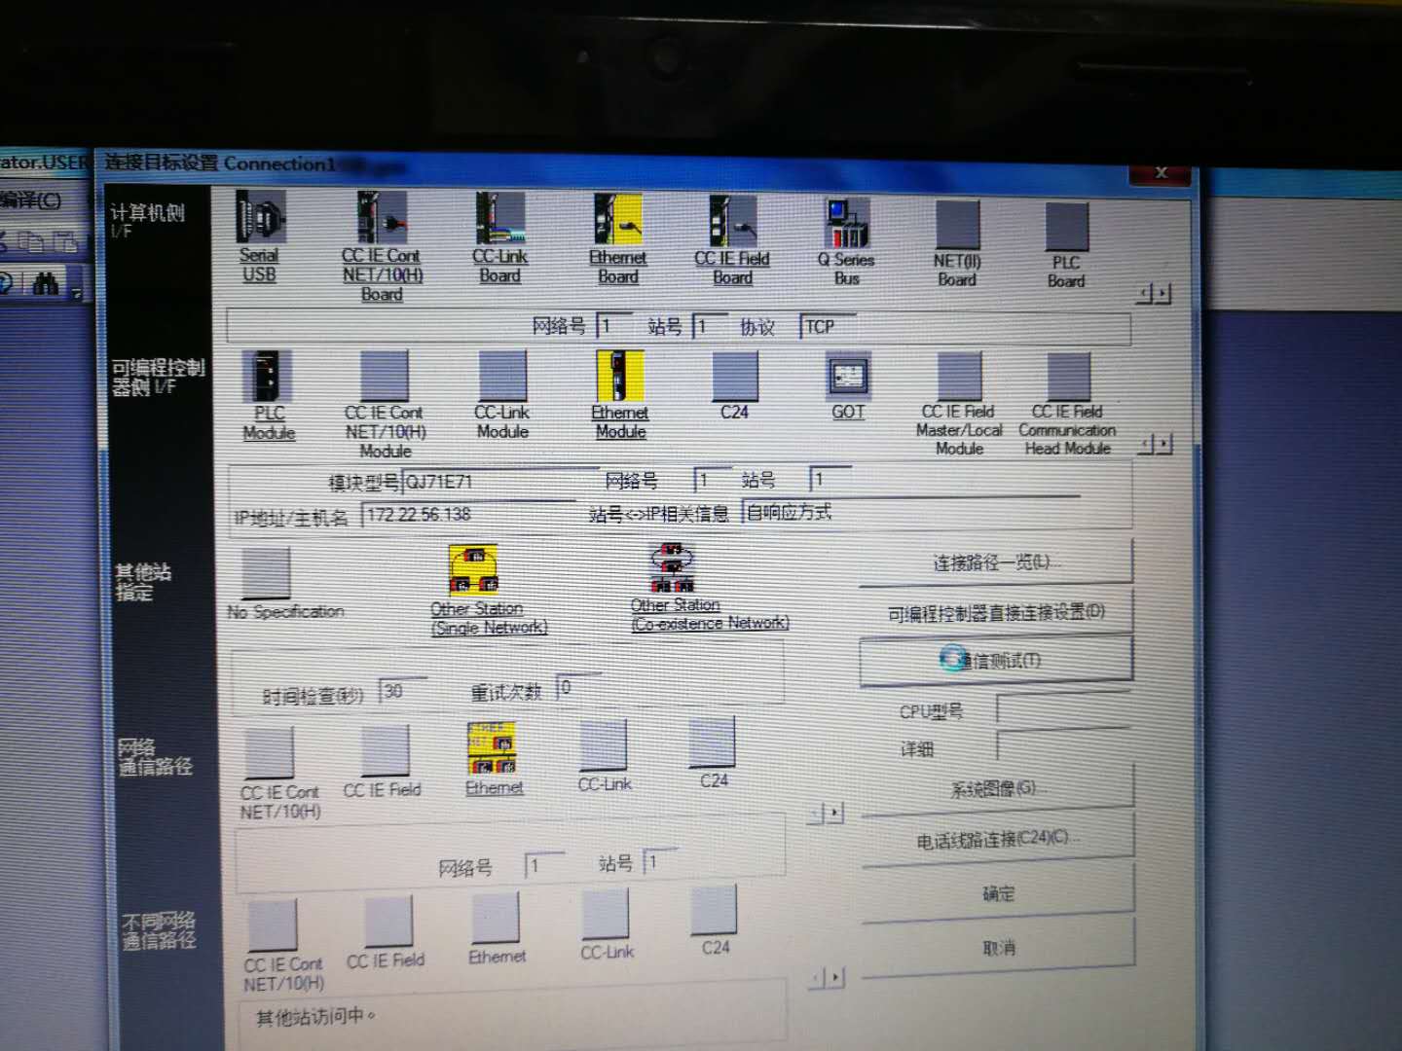The height and width of the screenshot is (1051, 1402).
Task: Choose Other Station (Co-existence Network)
Action: click(x=674, y=568)
